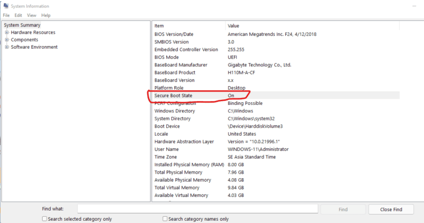The height and width of the screenshot is (223, 424).
Task: Click the WINDOWS-11\Administrator value
Action: click(x=258, y=149)
